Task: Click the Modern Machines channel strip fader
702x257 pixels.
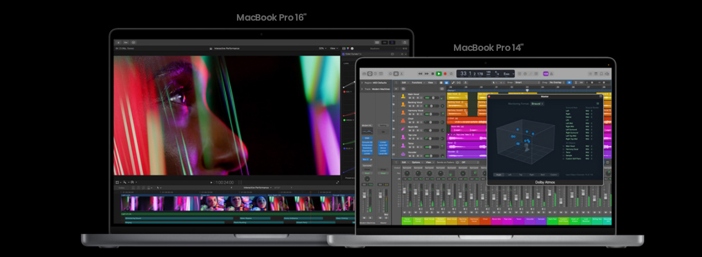Action: pos(365,195)
